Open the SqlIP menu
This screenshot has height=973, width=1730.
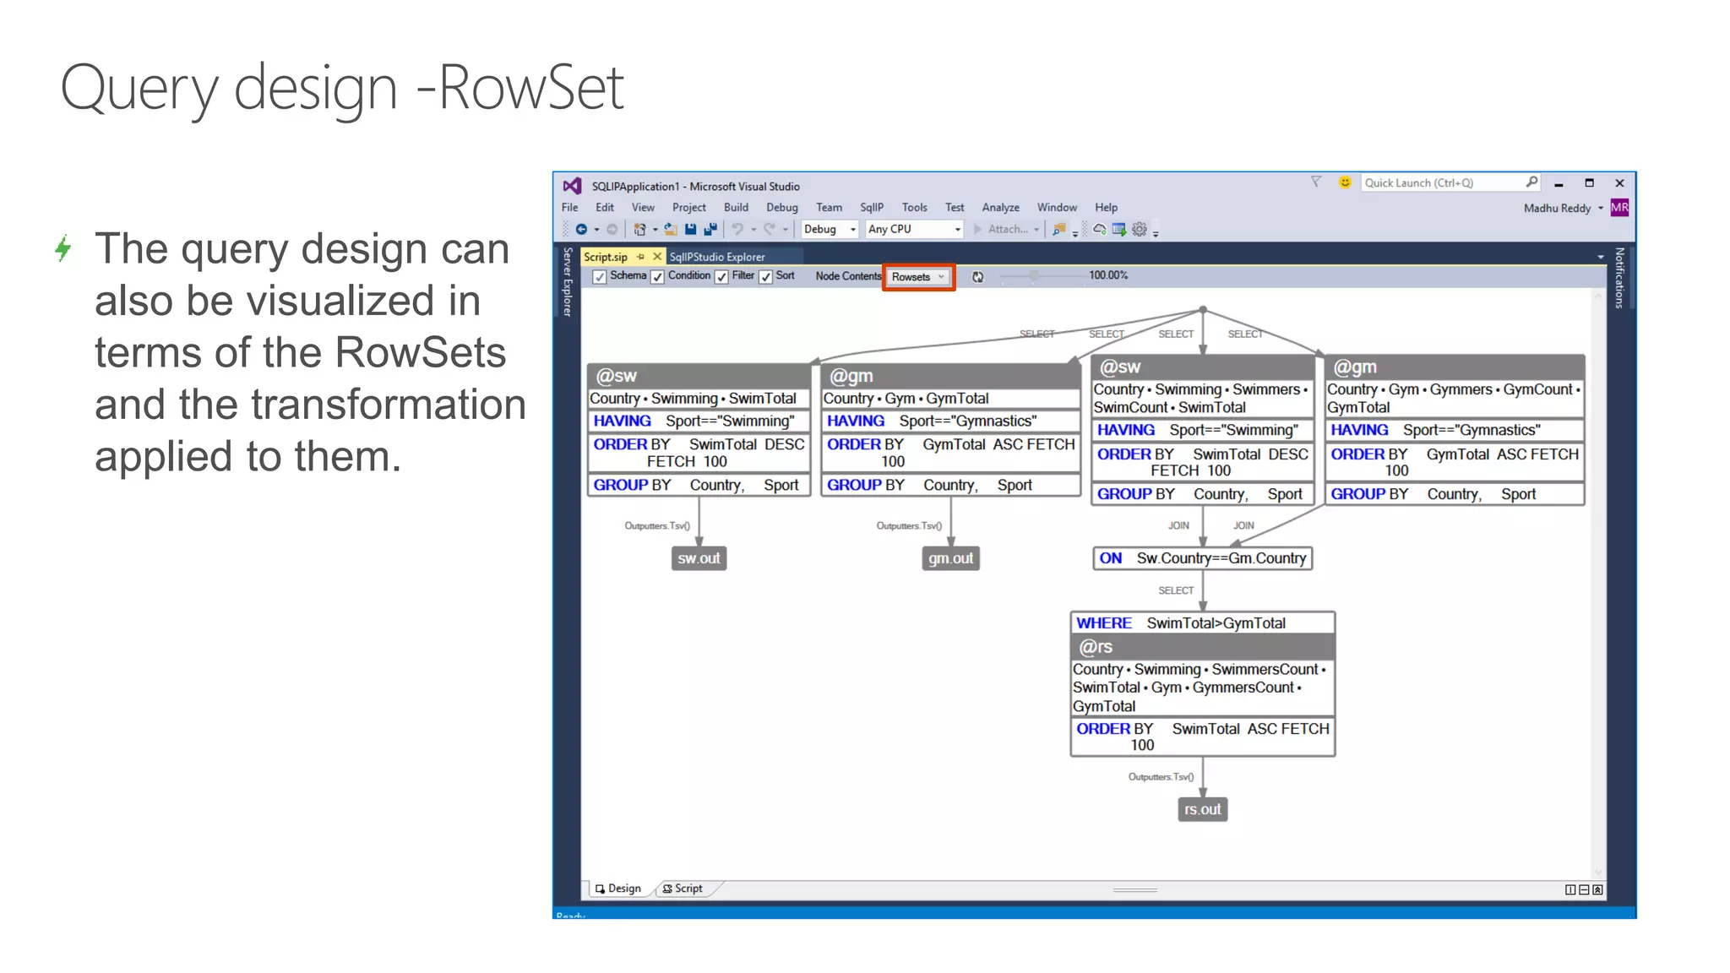point(872,207)
